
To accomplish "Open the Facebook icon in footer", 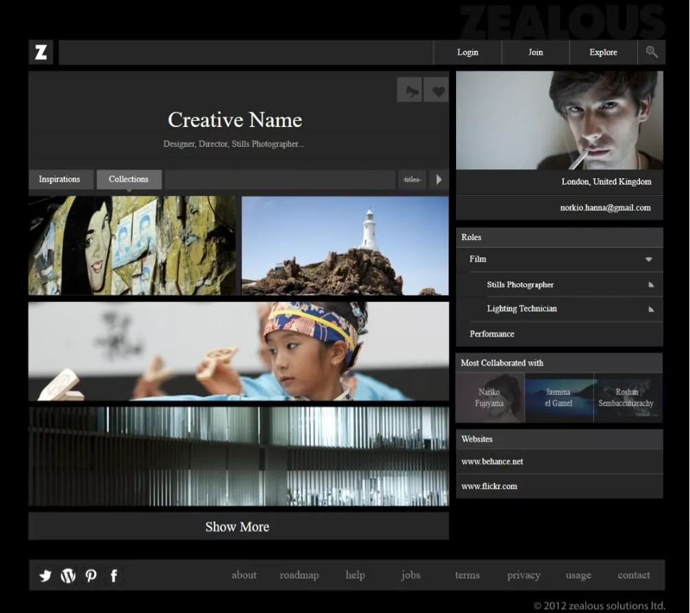I will point(114,575).
